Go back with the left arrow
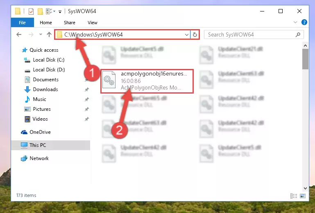Image resolution: width=315 pixels, height=213 pixels. pyautogui.click(x=19, y=34)
